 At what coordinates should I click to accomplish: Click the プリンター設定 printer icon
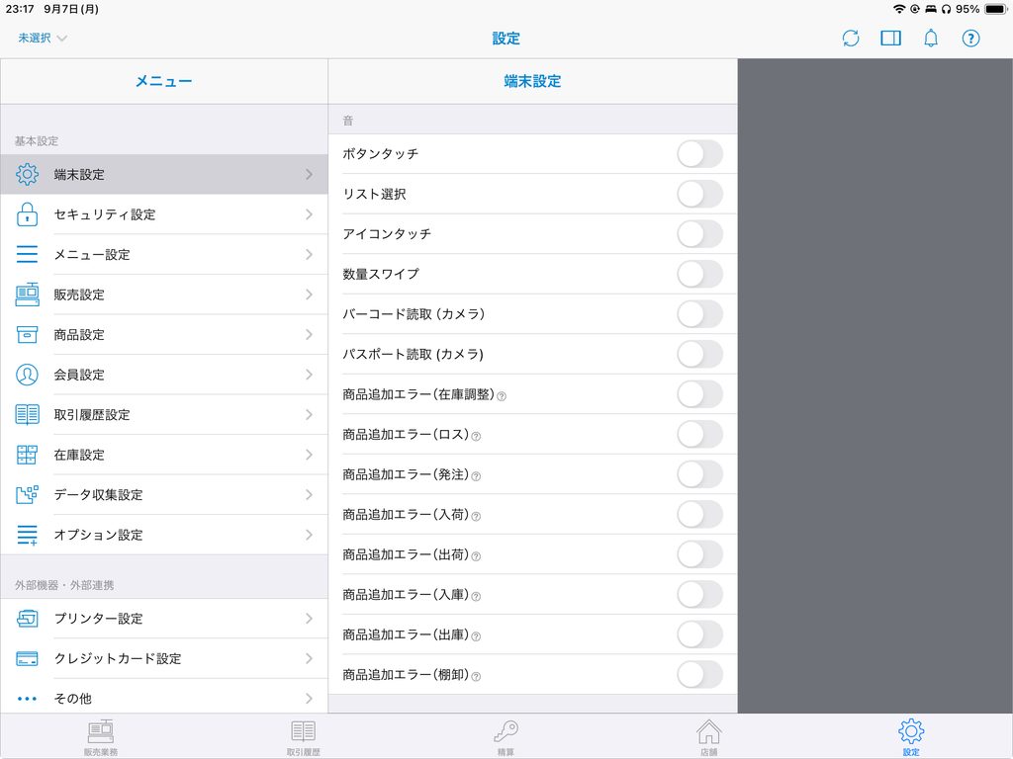pos(27,619)
